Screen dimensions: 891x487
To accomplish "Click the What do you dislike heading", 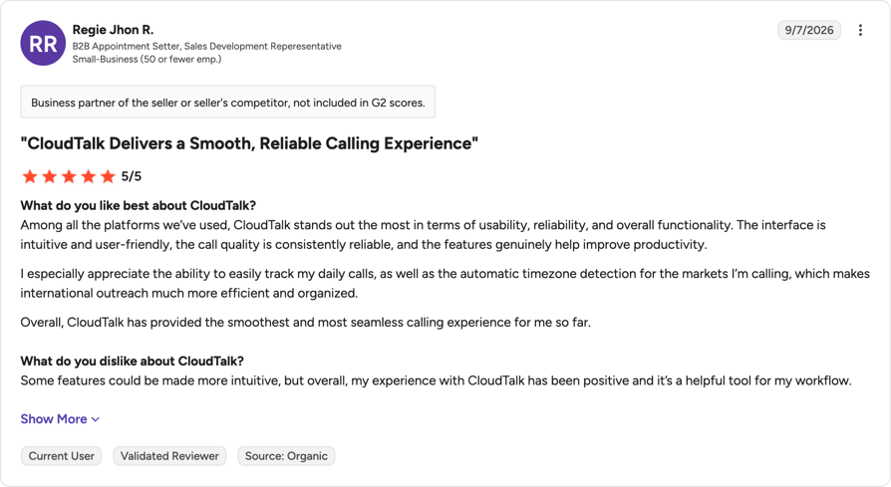I will coord(132,361).
